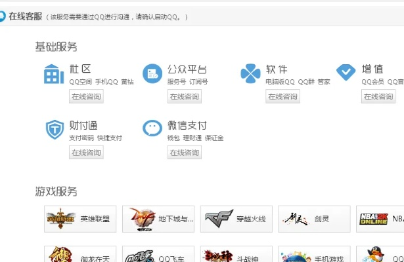Click the 财付通 heading text

coord(83,125)
